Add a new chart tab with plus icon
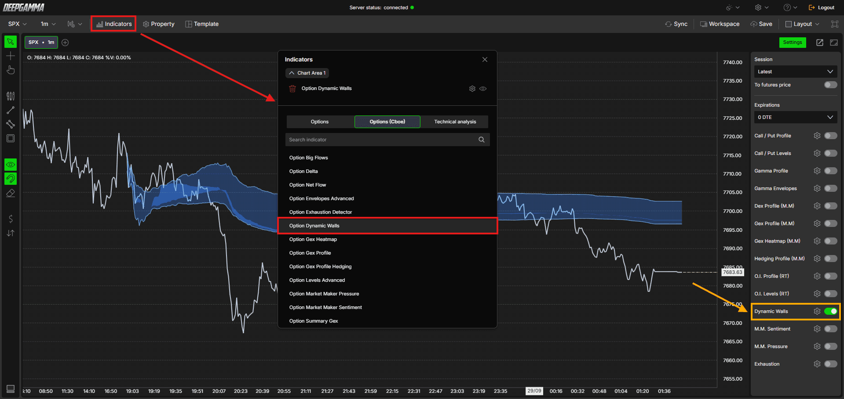Image resolution: width=844 pixels, height=399 pixels. 65,43
